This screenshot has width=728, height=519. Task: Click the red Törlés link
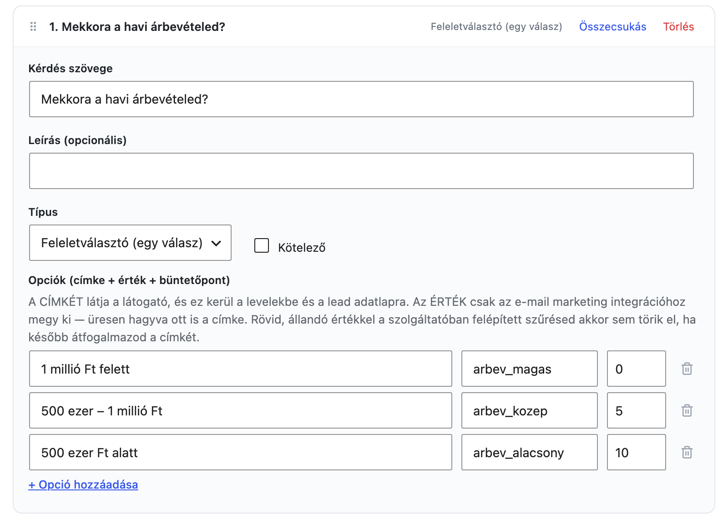click(x=678, y=27)
